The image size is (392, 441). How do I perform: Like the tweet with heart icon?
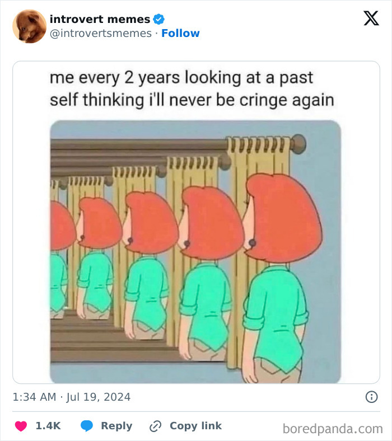pyautogui.click(x=21, y=426)
